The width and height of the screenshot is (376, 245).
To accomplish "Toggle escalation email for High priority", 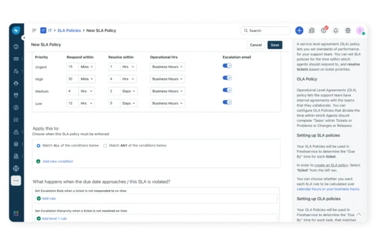I will coord(227,78).
